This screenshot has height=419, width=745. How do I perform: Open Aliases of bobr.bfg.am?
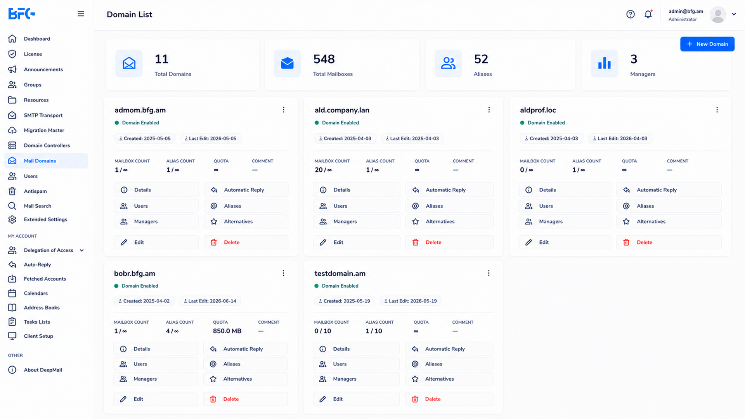coord(246,364)
